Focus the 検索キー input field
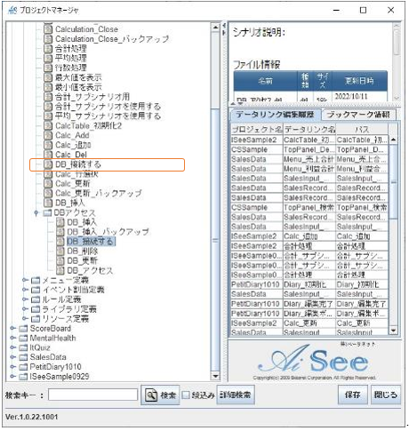The height and width of the screenshot is (431, 409). pos(93,395)
